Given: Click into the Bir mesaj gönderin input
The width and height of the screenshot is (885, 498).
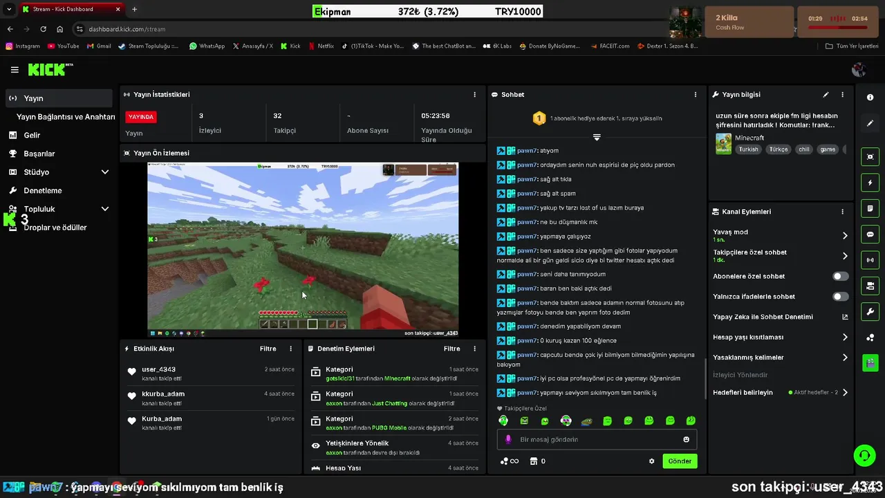Looking at the screenshot, I should 597,439.
